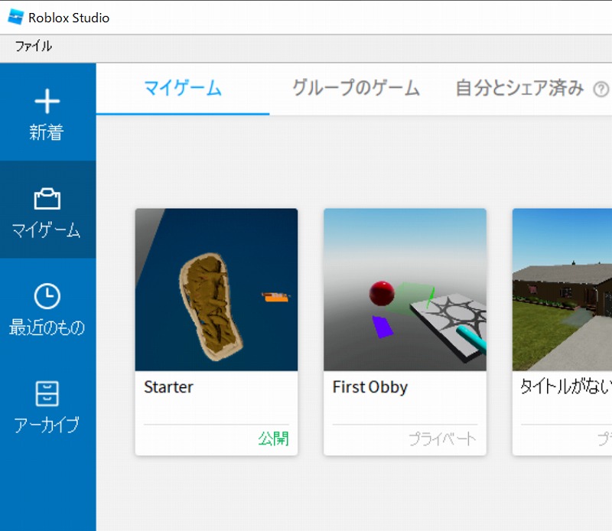Click the 最近のもの label in sidebar
This screenshot has height=531, width=612.
coord(47,327)
